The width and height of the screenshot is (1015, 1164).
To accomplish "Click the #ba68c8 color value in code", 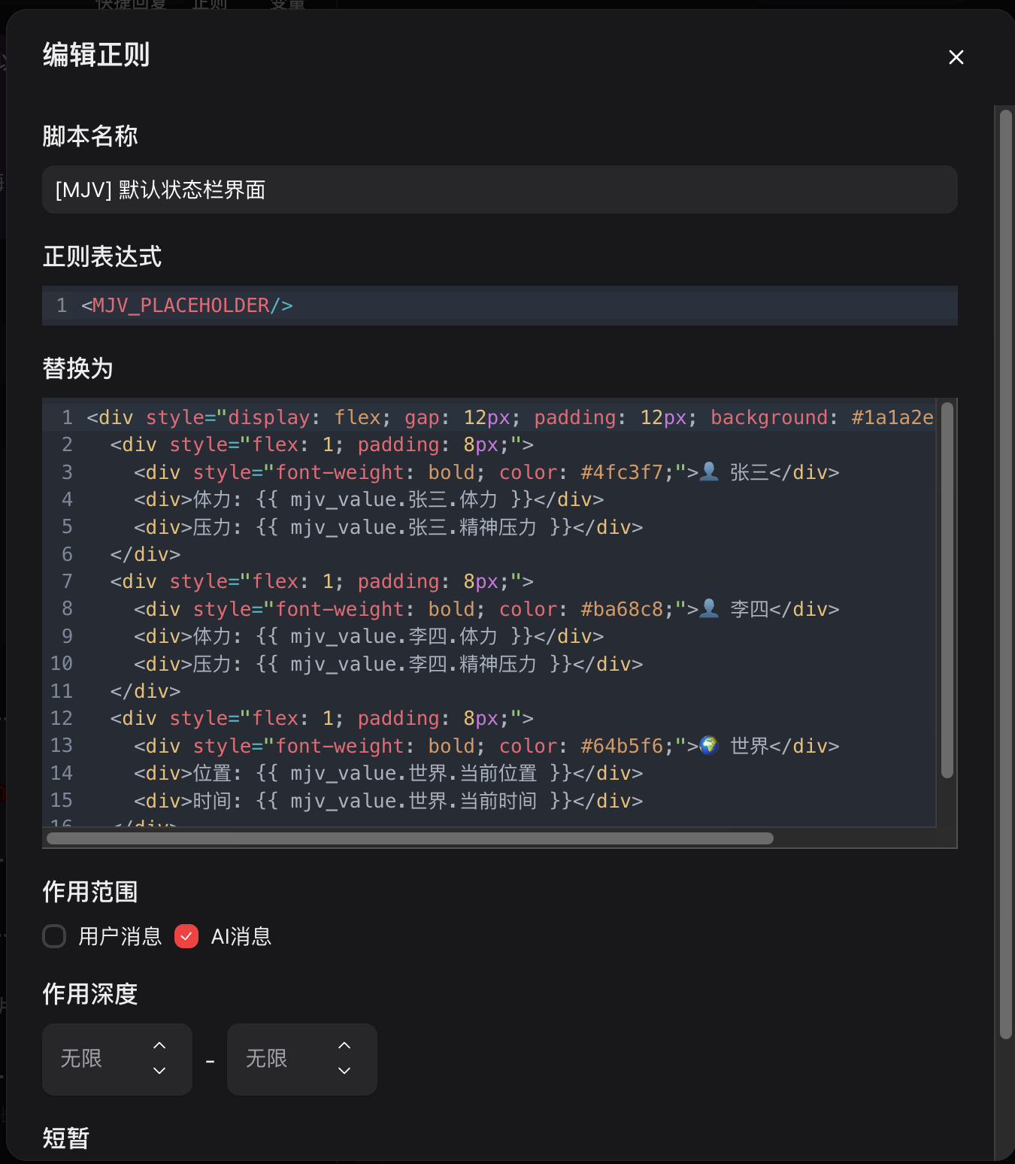I will coord(623,609).
